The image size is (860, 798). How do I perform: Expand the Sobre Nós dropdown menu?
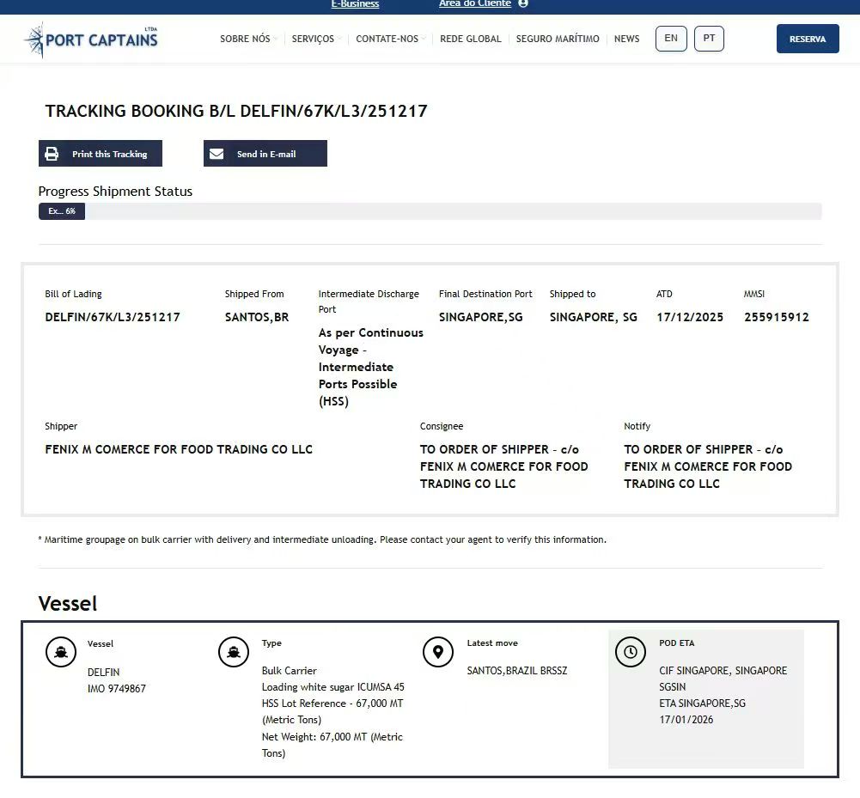coord(246,40)
